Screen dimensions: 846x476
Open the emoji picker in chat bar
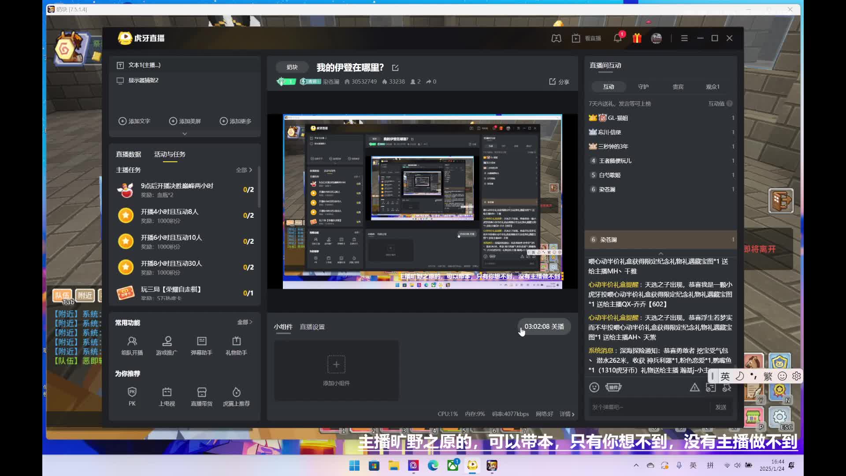pos(594,387)
